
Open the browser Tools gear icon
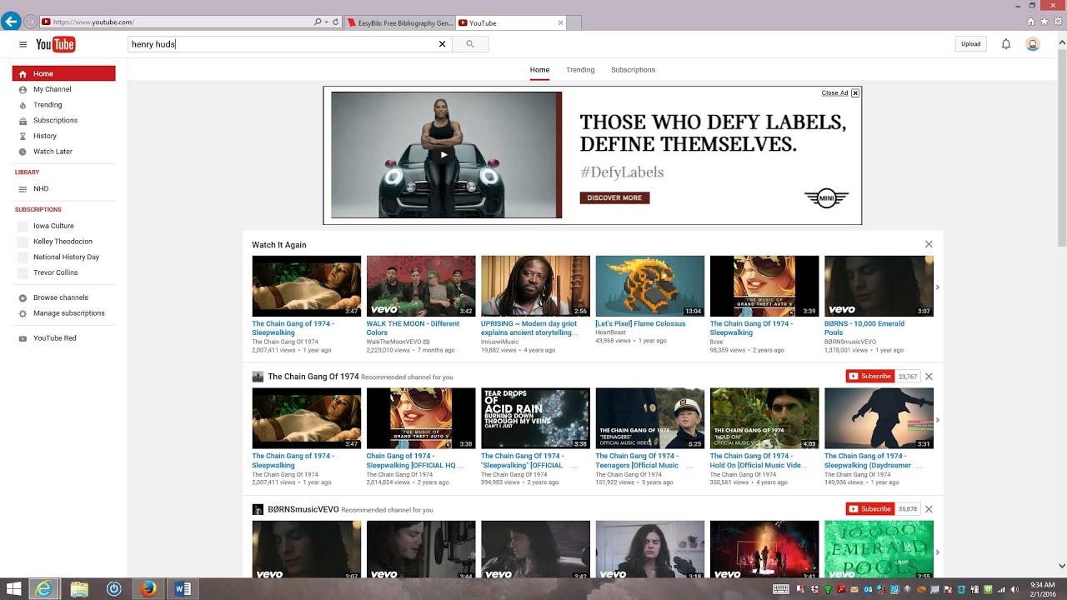pyautogui.click(x=1057, y=22)
